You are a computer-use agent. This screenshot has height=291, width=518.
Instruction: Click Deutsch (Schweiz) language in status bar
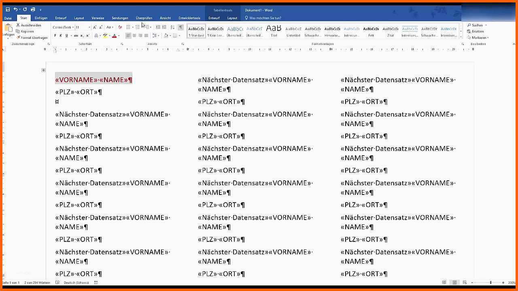tap(76, 283)
